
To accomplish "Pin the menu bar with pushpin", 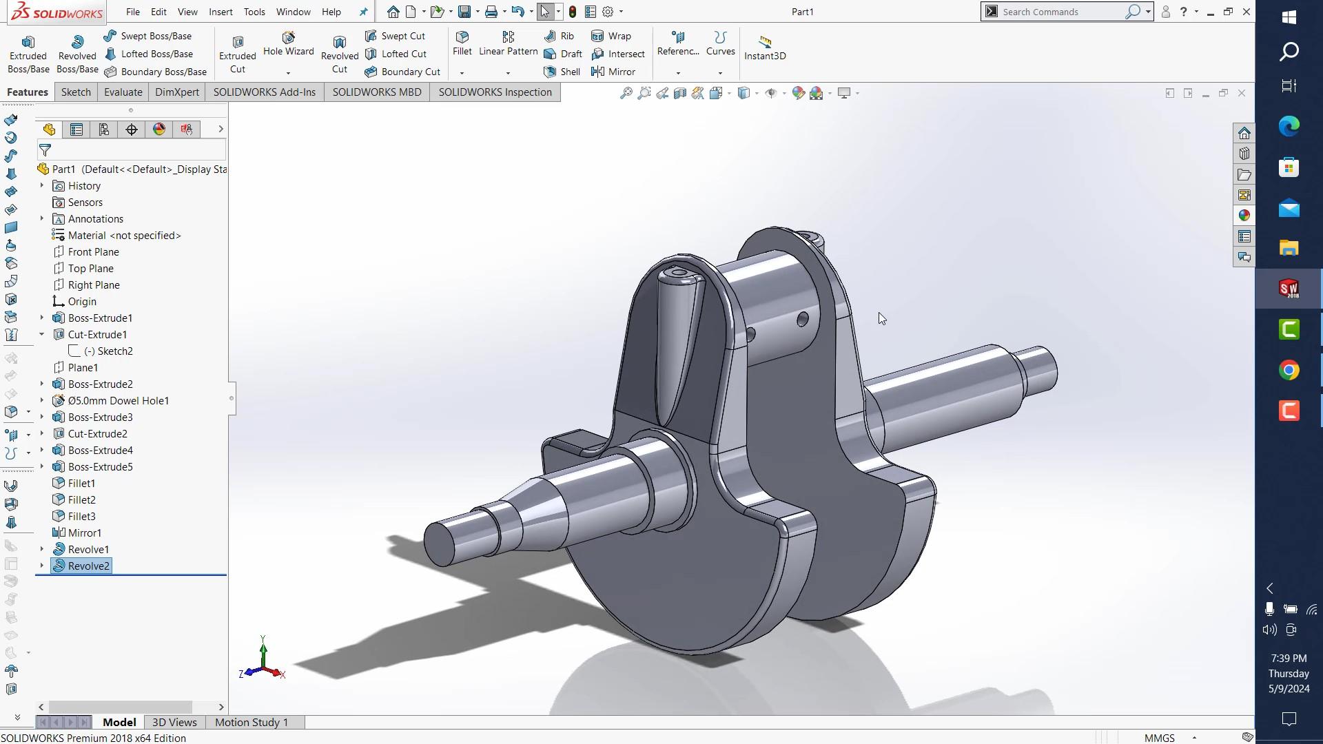I will 364,12.
